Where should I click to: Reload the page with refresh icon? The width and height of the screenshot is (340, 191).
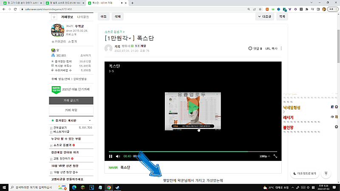point(15,9)
